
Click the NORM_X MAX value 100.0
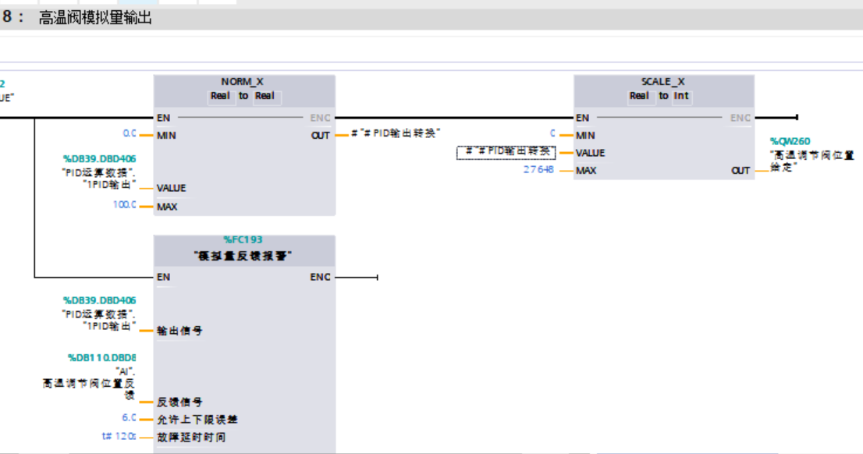click(x=125, y=205)
